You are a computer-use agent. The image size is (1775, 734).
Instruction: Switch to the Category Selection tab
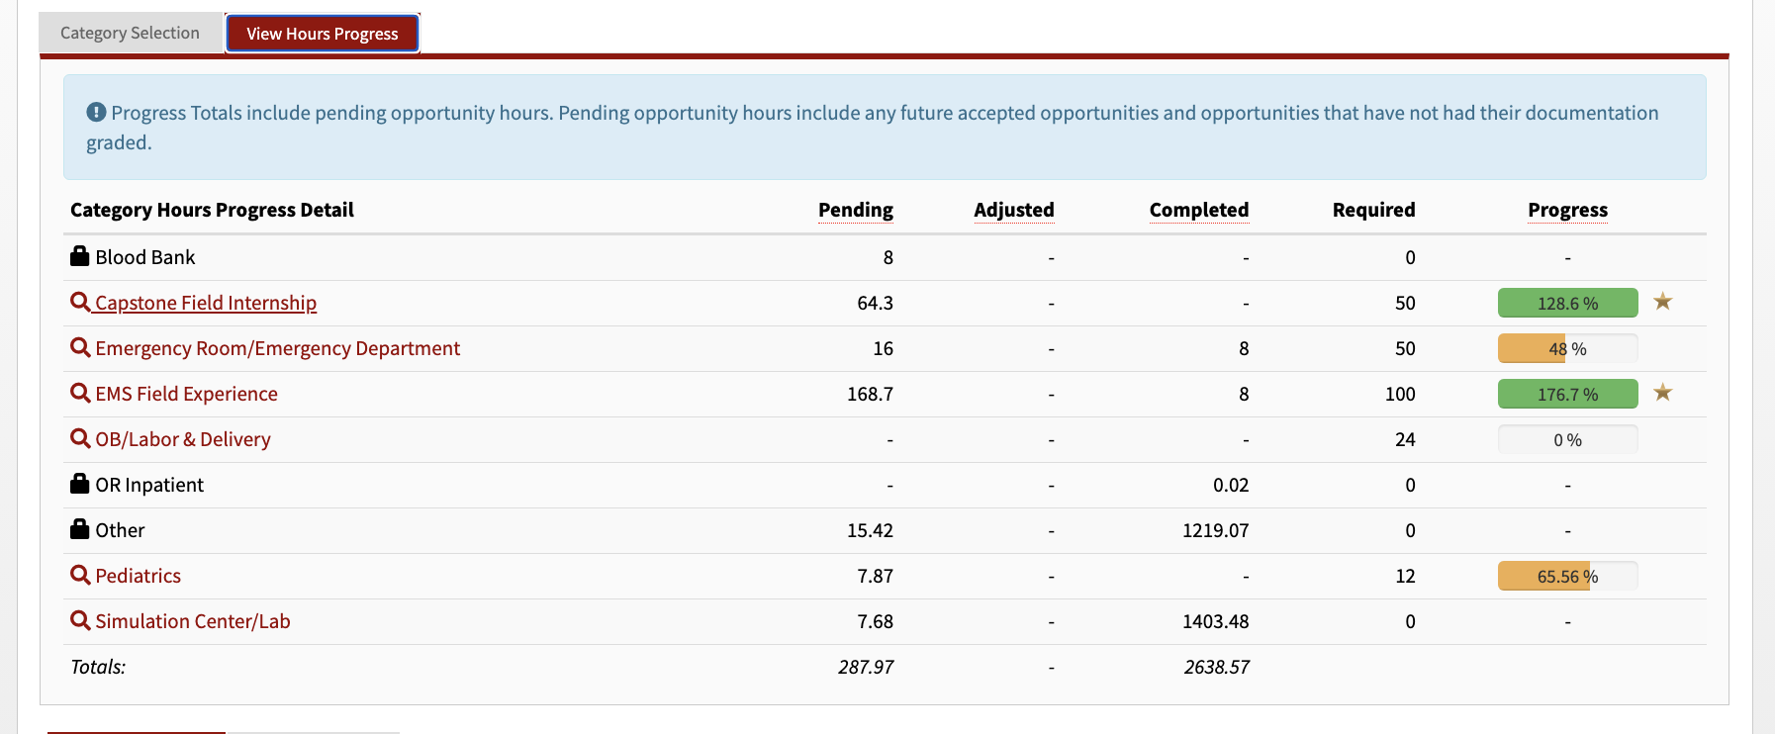click(130, 33)
